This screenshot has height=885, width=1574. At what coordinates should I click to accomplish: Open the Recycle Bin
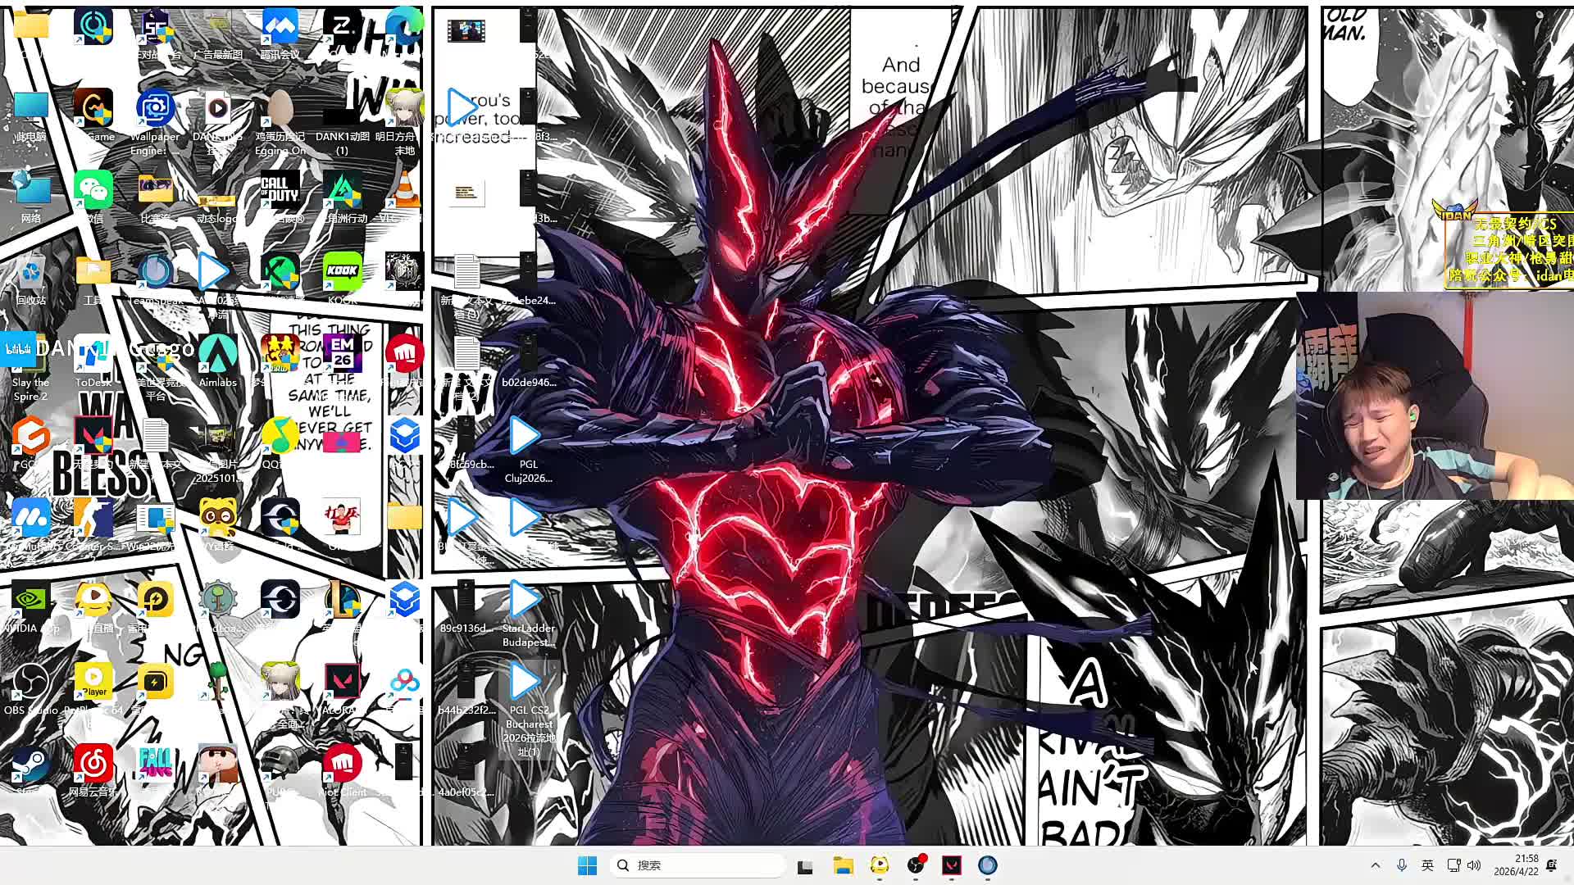pos(31,273)
